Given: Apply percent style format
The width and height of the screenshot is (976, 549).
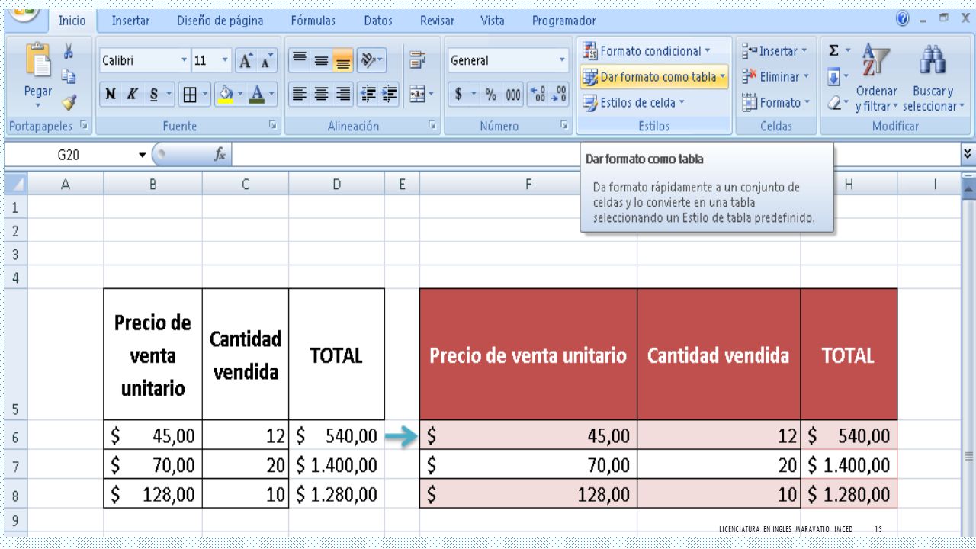Looking at the screenshot, I should (x=492, y=95).
